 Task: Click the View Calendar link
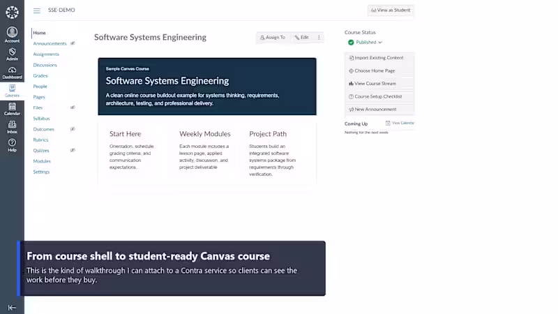pos(400,123)
